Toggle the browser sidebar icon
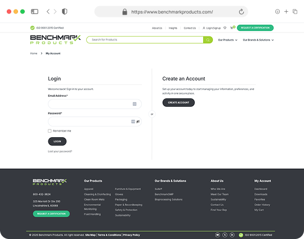The height and width of the screenshot is (239, 304). (34, 12)
